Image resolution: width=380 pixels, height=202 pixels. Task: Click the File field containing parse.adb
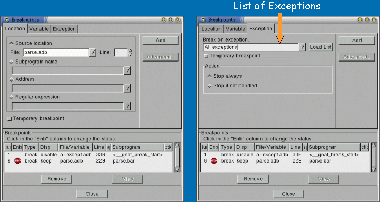coord(56,52)
